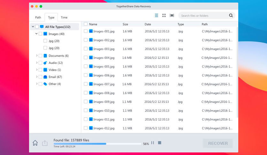The image size is (267, 155).
Task: Click the Images-001.jpg file icon
Action: 91,31
